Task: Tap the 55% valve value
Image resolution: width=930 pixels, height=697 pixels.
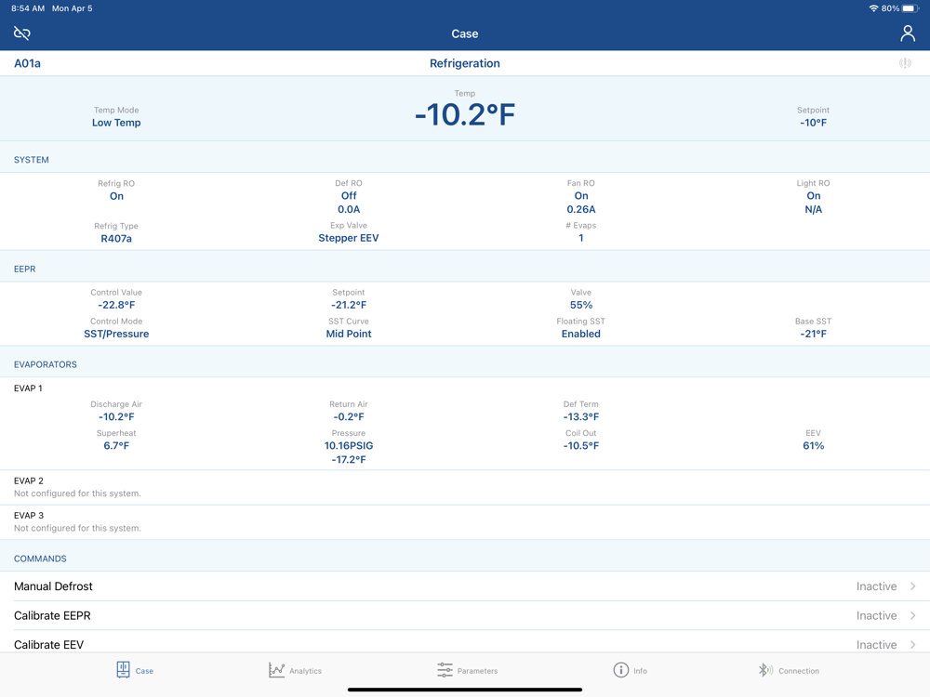Action: click(581, 305)
